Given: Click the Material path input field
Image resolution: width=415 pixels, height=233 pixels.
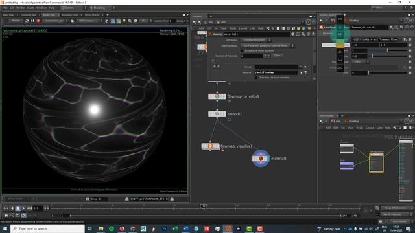Looking at the screenshot, I should (x=276, y=72).
